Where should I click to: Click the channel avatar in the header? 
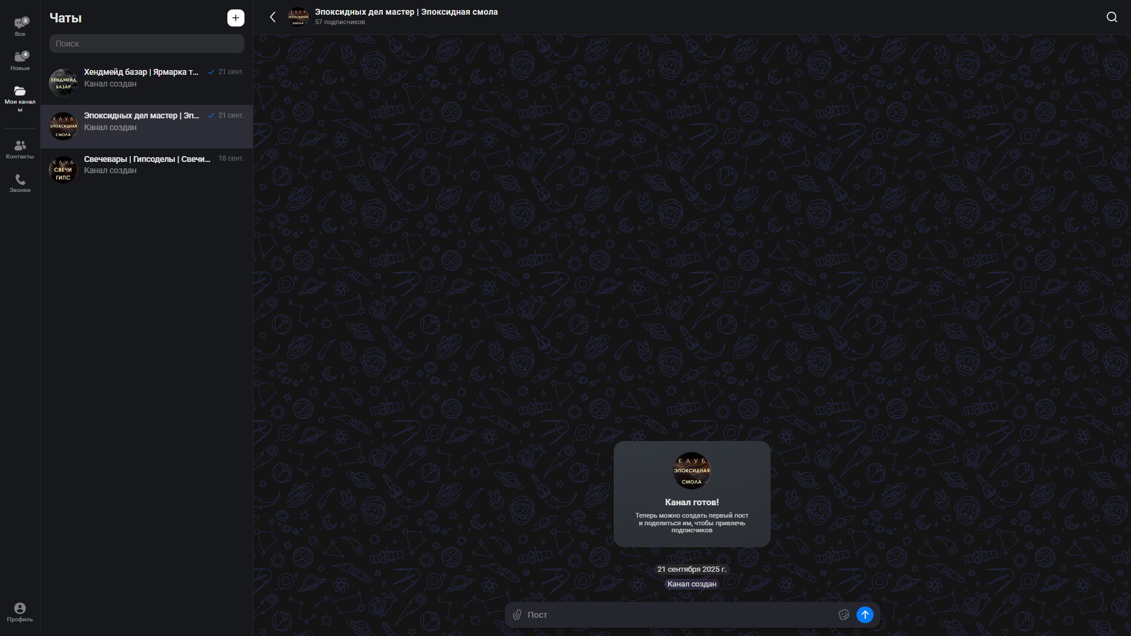tap(298, 17)
